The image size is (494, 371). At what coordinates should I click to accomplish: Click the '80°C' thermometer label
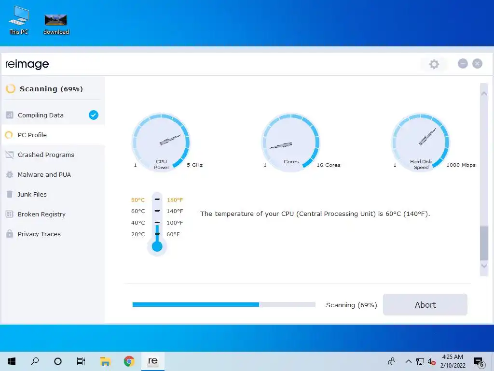tap(137, 200)
